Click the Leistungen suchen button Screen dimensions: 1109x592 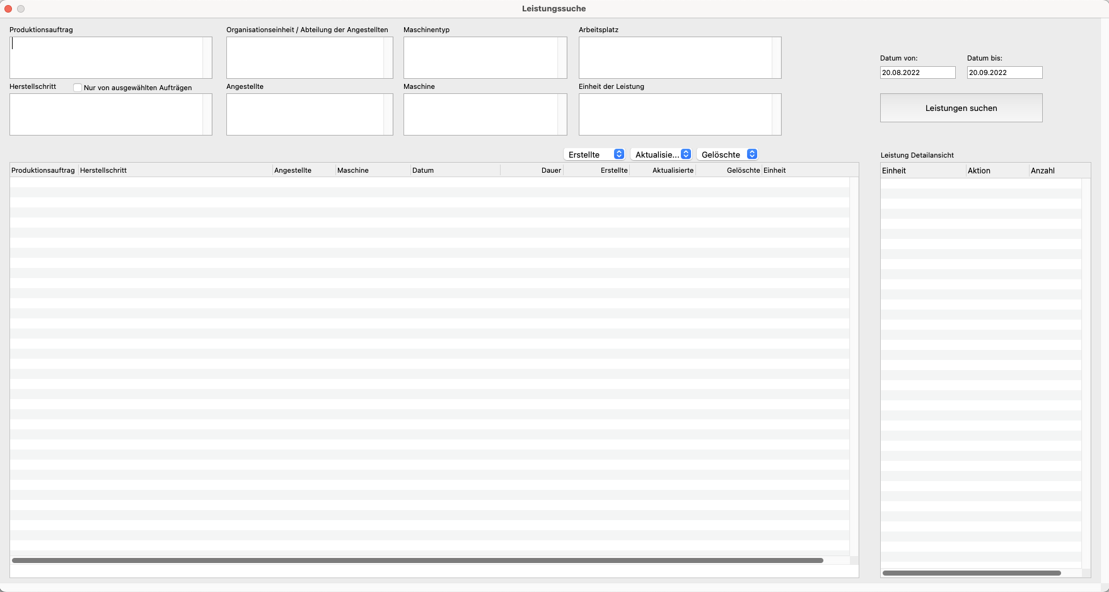961,108
